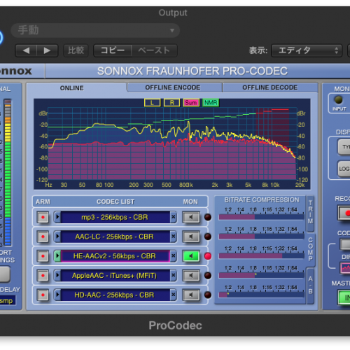Open codec menu arrow for HD-AAC row
This screenshot has height=350, width=350.
click(57, 295)
